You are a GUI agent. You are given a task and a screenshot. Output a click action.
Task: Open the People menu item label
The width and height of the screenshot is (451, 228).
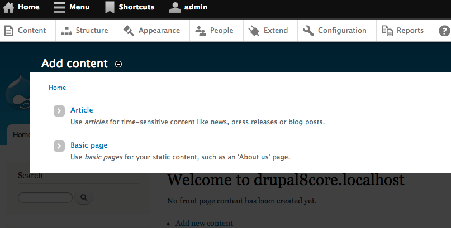pyautogui.click(x=221, y=31)
